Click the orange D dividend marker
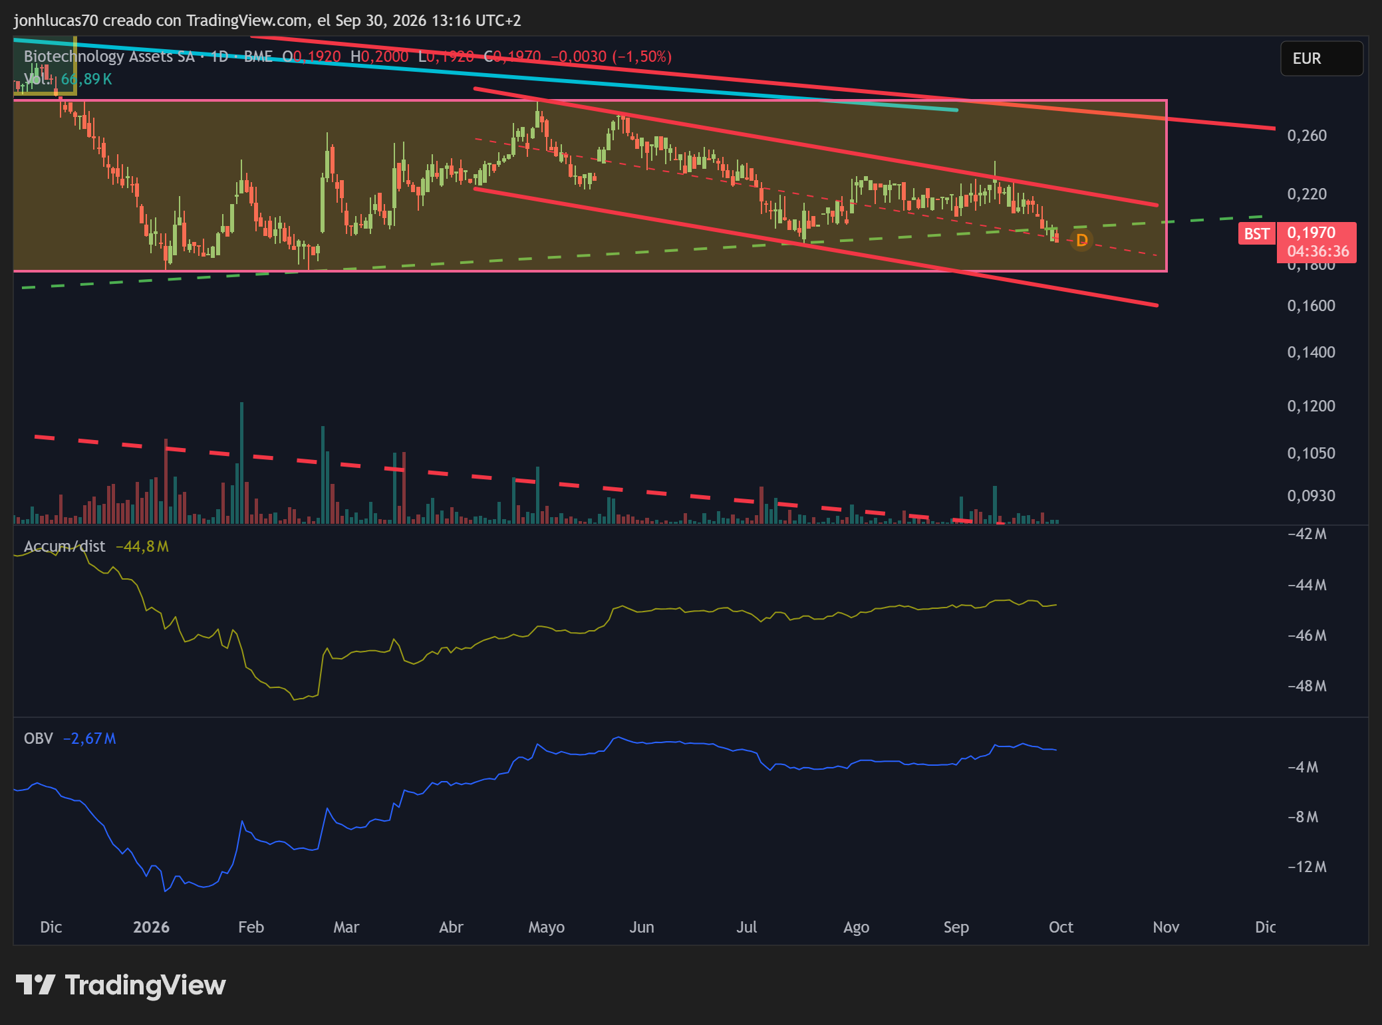1382x1025 pixels. click(1082, 240)
